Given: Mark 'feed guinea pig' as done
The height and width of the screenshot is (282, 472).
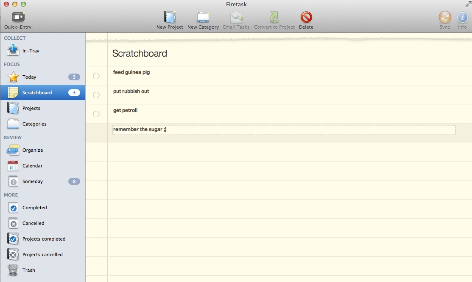Looking at the screenshot, I should (x=96, y=76).
